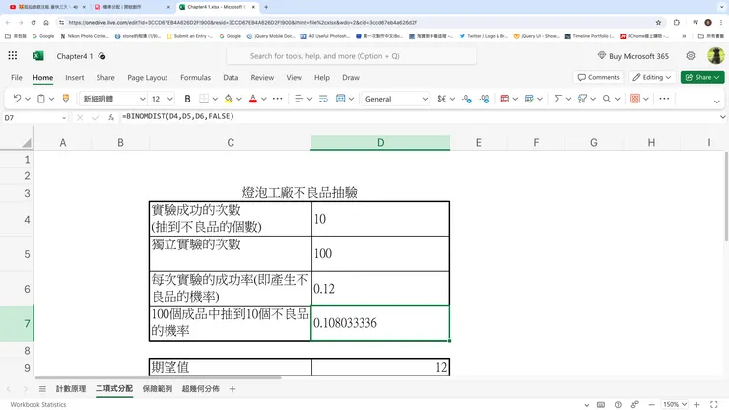This screenshot has width=729, height=410.
Task: Open the Comments pane
Action: 598,77
